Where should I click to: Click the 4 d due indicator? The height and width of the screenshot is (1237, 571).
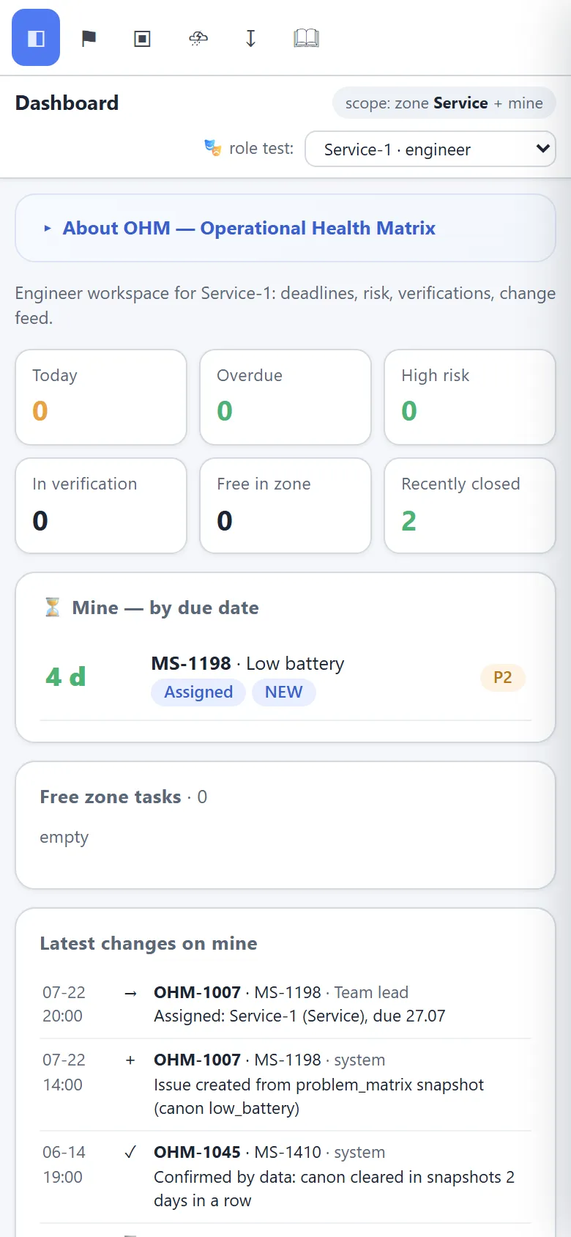point(66,676)
